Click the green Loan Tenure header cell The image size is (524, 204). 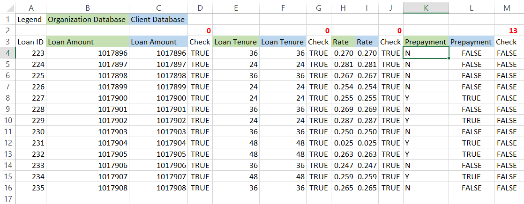pyautogui.click(x=236, y=42)
